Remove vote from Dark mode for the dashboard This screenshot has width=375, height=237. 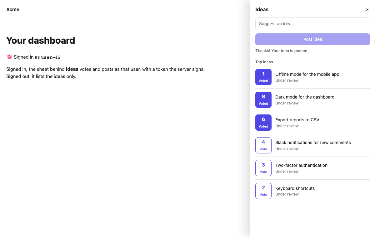coord(263,100)
